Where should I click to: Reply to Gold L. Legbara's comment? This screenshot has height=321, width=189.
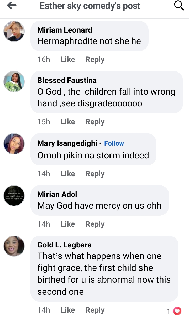[95, 310]
